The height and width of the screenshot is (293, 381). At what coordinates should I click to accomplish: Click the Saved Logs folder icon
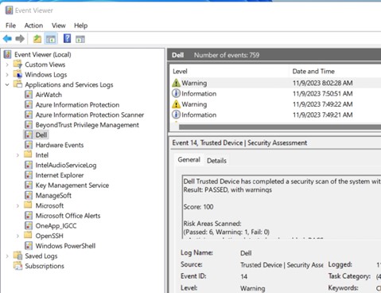click(17, 256)
